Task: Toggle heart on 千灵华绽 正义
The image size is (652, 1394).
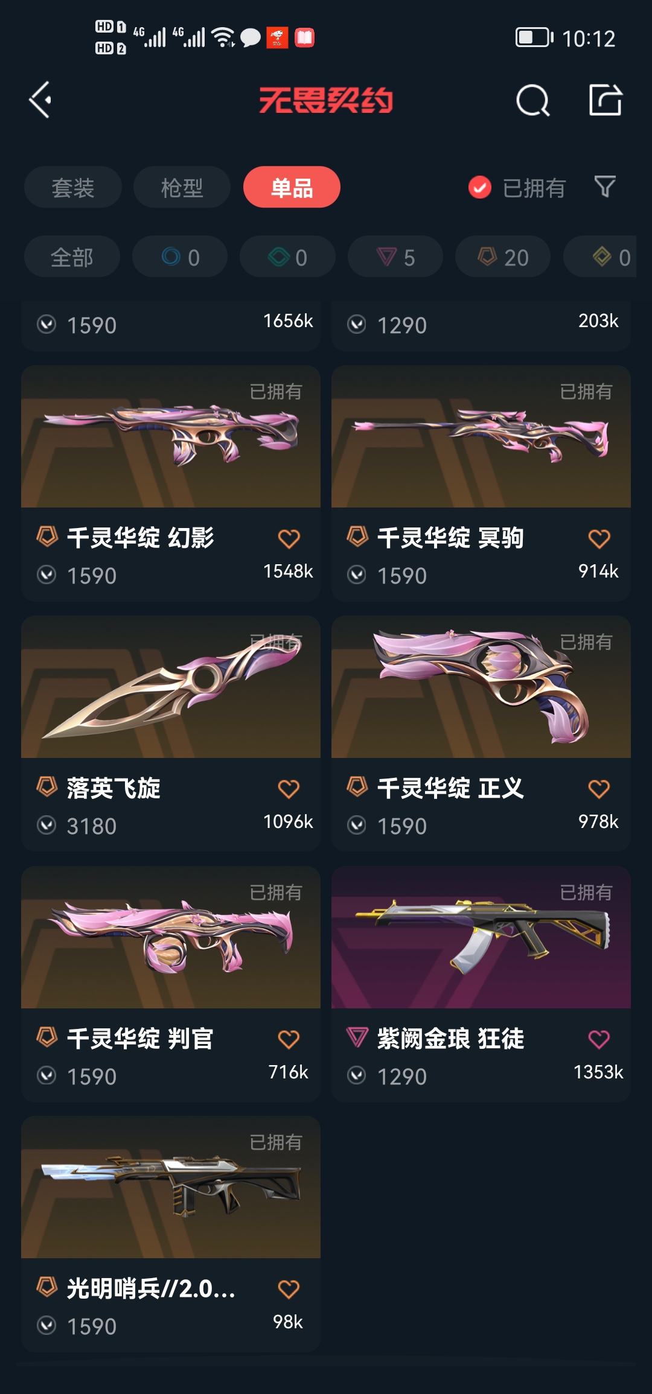Action: [x=599, y=789]
